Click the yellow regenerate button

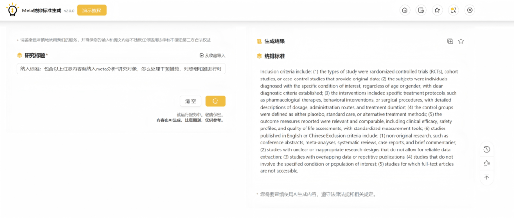(x=215, y=101)
